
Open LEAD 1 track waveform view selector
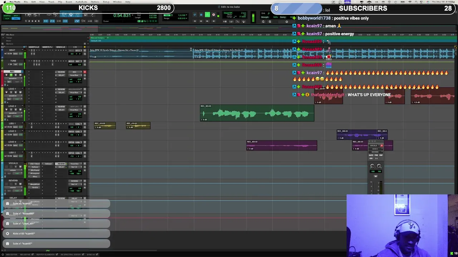13,96
